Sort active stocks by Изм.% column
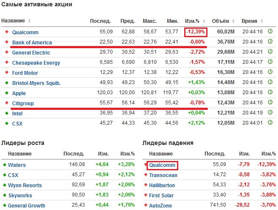The height and width of the screenshot is (210, 278). [x=195, y=21]
